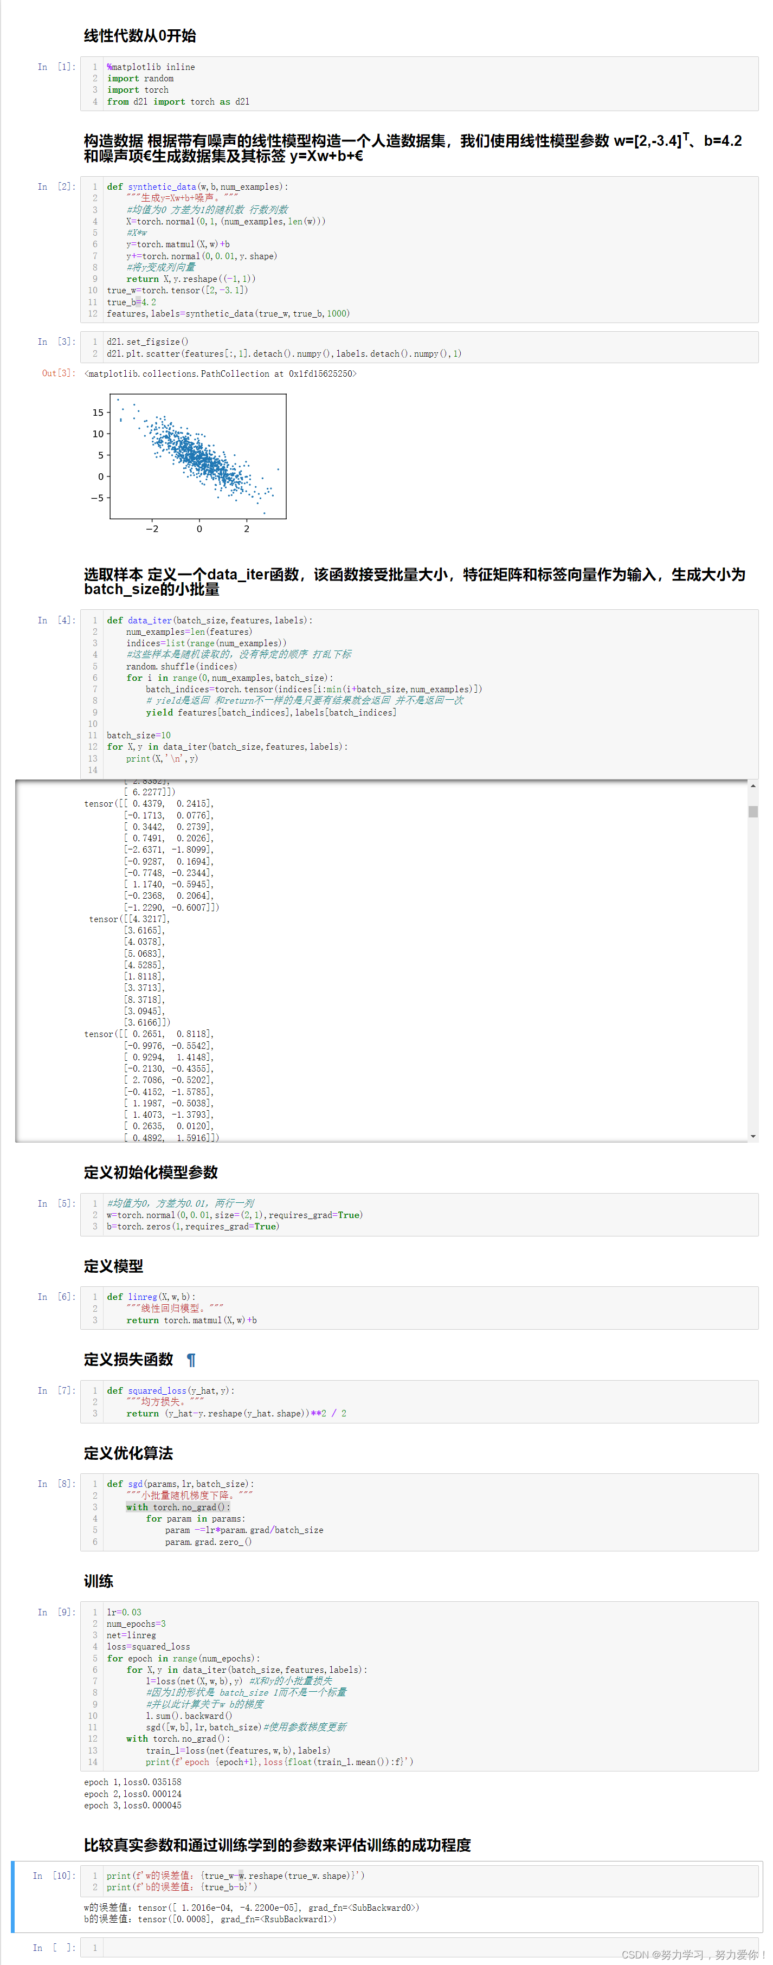Click the In [1] prompt
The height and width of the screenshot is (1965, 773).
[x=56, y=67]
